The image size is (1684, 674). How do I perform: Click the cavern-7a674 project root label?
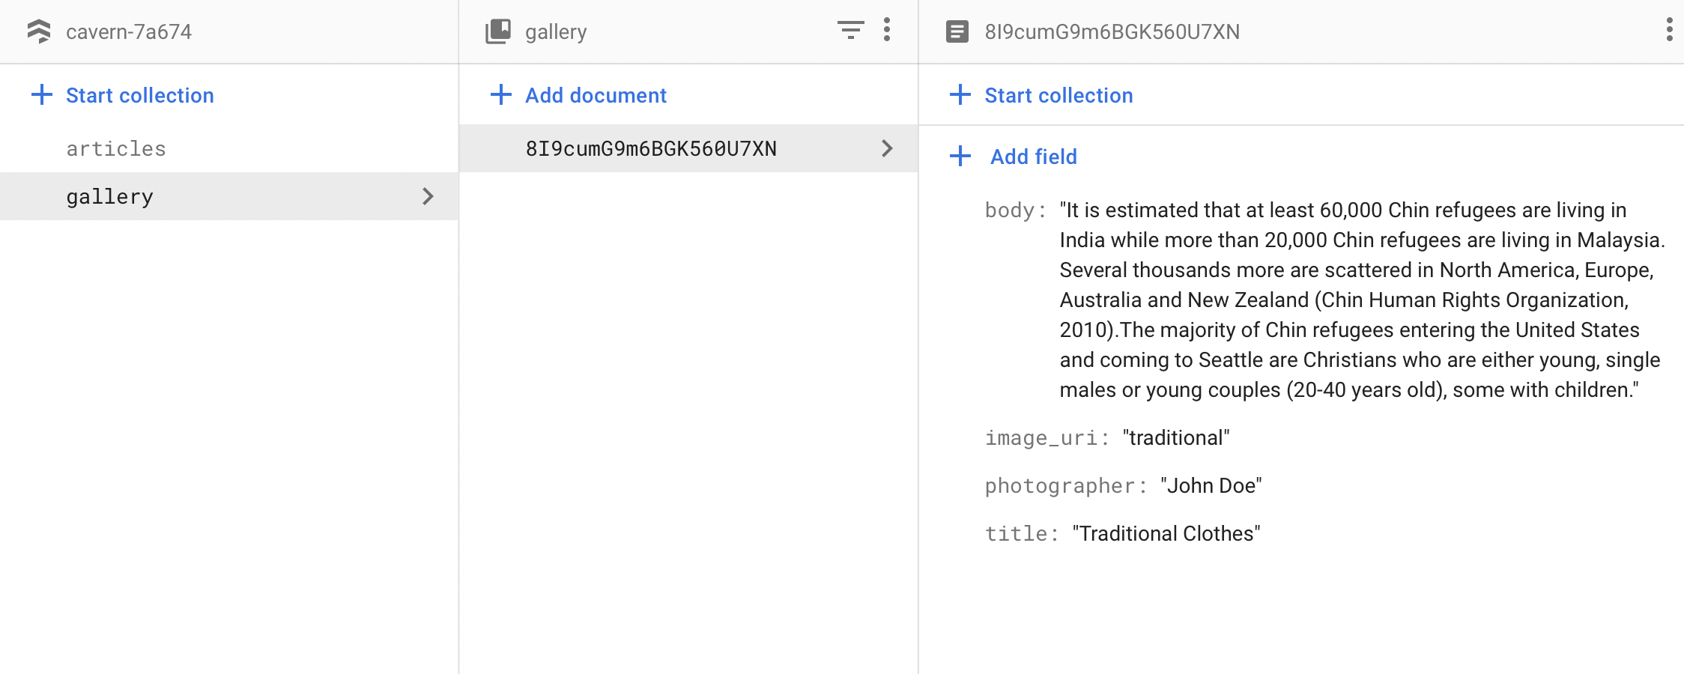point(129,31)
